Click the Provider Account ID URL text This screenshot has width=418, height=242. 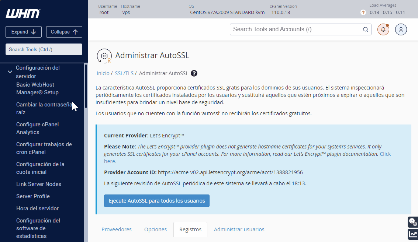coord(230,172)
